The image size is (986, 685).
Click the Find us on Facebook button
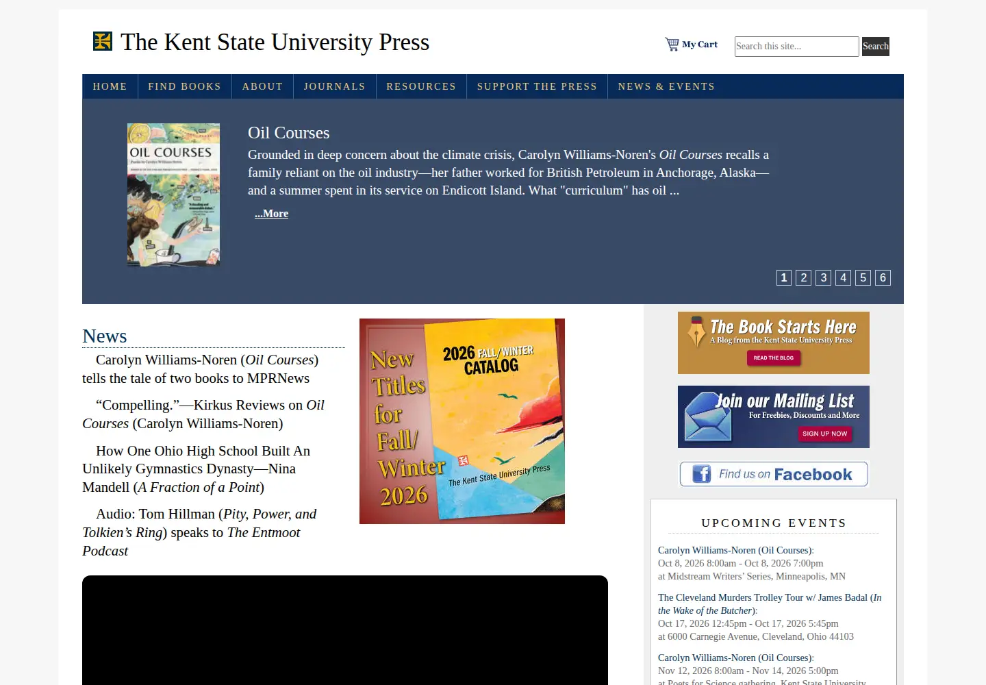(x=774, y=474)
